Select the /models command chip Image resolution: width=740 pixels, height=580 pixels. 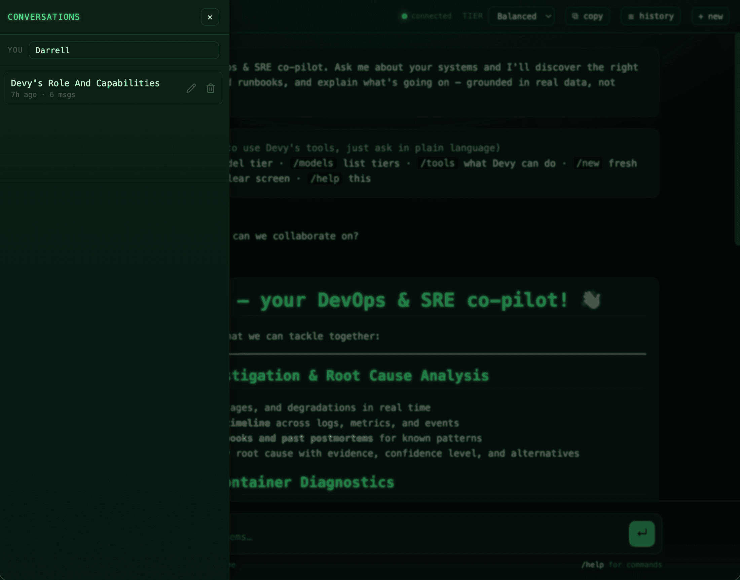pyautogui.click(x=313, y=164)
